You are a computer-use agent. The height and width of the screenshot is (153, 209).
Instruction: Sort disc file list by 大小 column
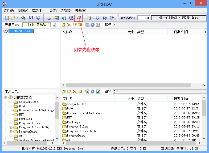(125, 32)
